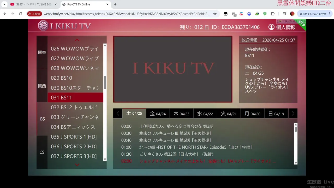Click the red truck extension icon
The height and width of the screenshot is (188, 334).
click(x=241, y=14)
